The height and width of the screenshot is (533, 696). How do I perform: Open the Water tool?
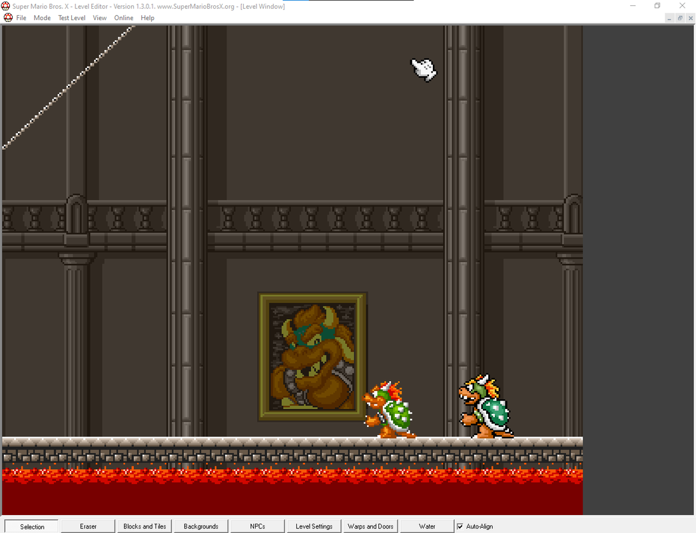click(427, 526)
